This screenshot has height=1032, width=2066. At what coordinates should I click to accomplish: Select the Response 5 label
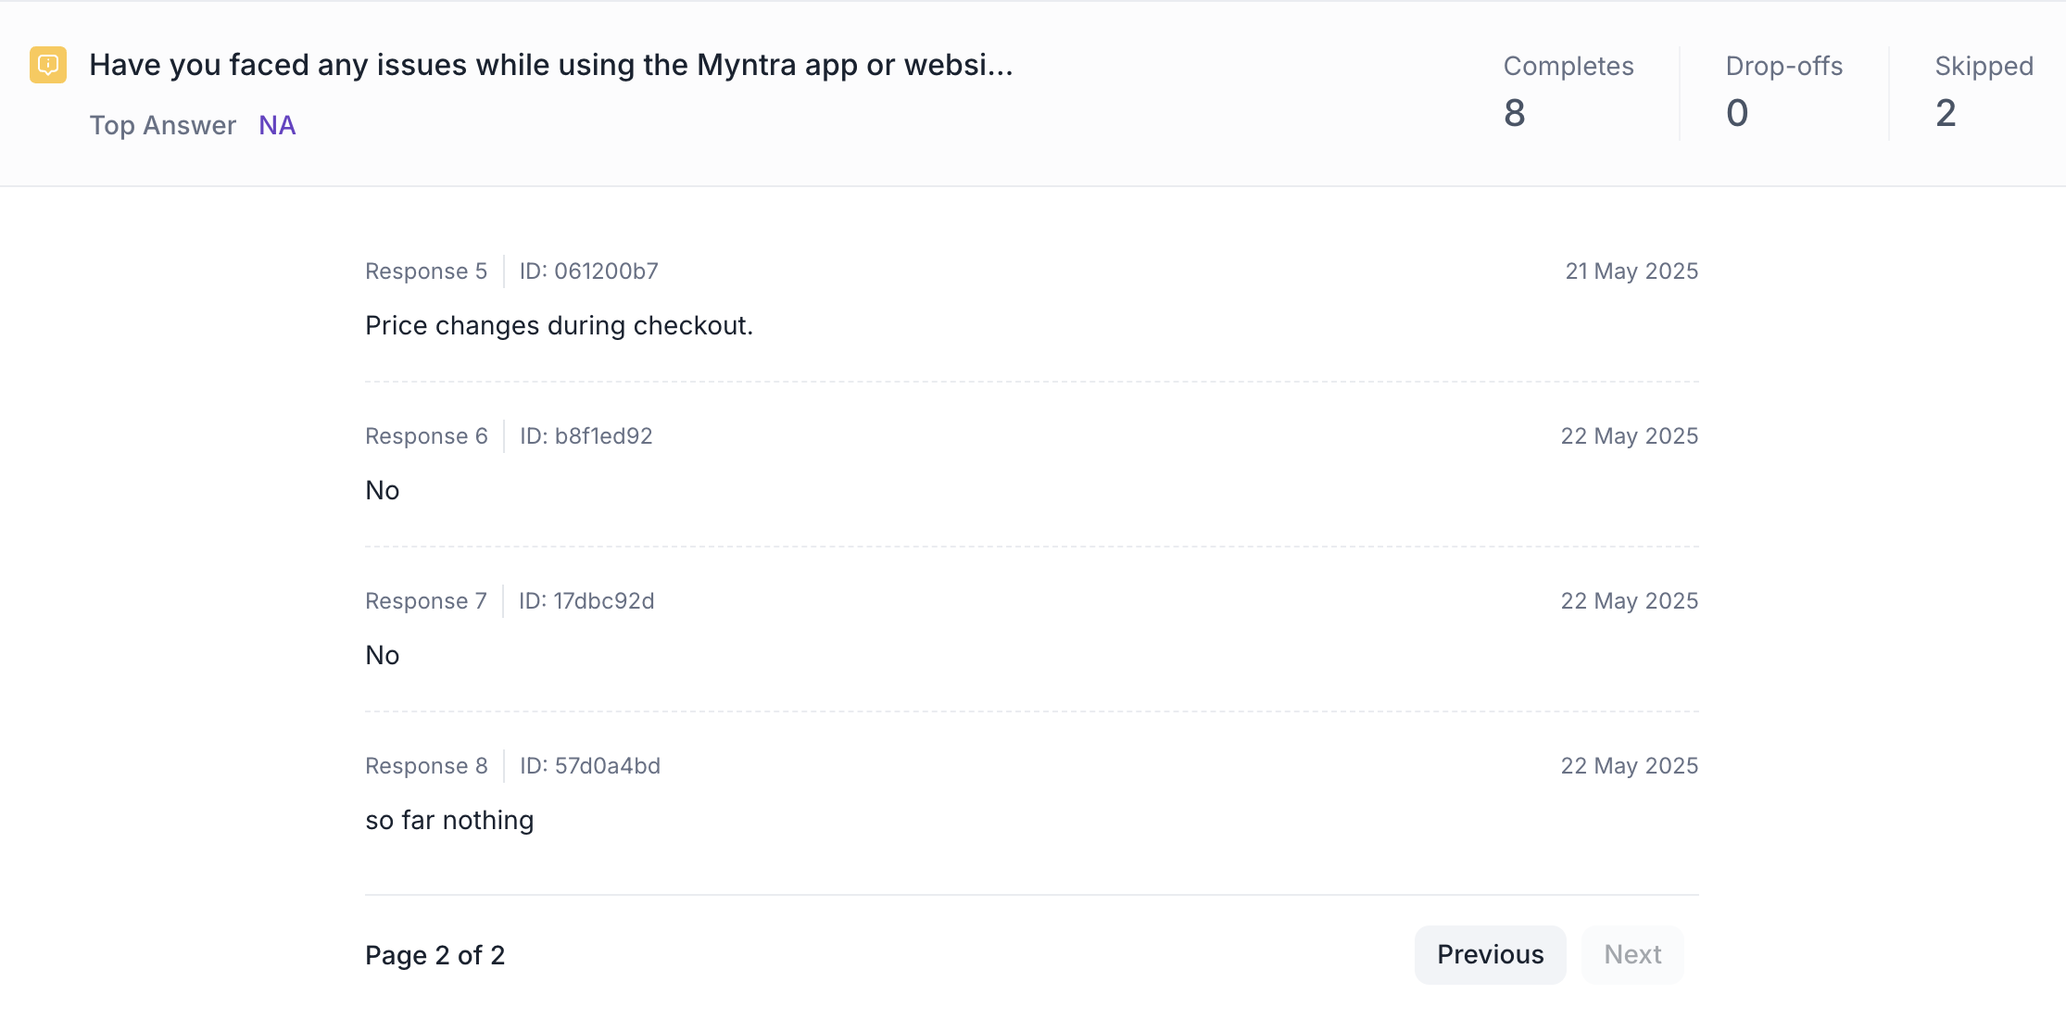pos(426,271)
